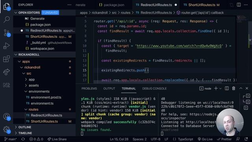
Task: Open environment.ts in file tree
Action: point(44,103)
